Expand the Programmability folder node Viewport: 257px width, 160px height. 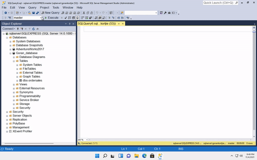[x=14, y=96]
